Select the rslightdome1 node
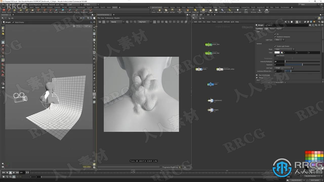Viewport: 324px width, 182px height. coord(211,101)
